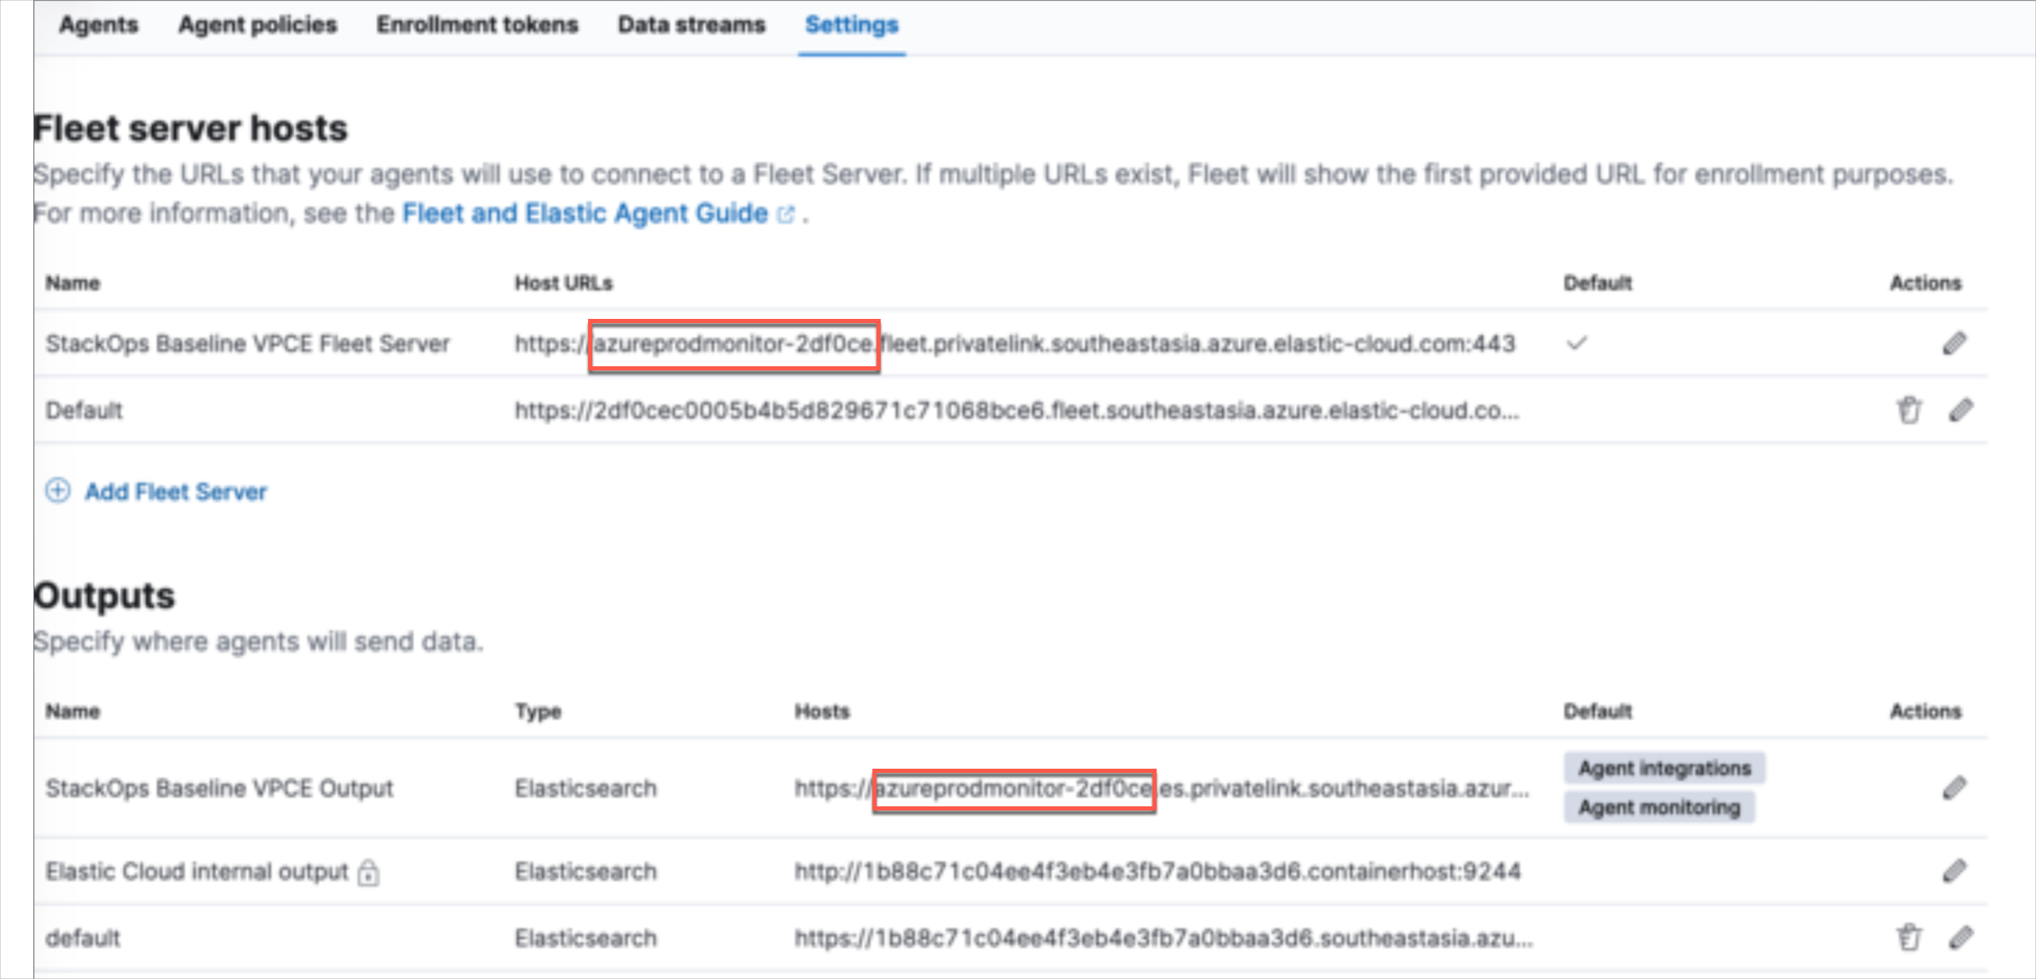
Task: Edit the Default fleet server host
Action: pos(1961,409)
